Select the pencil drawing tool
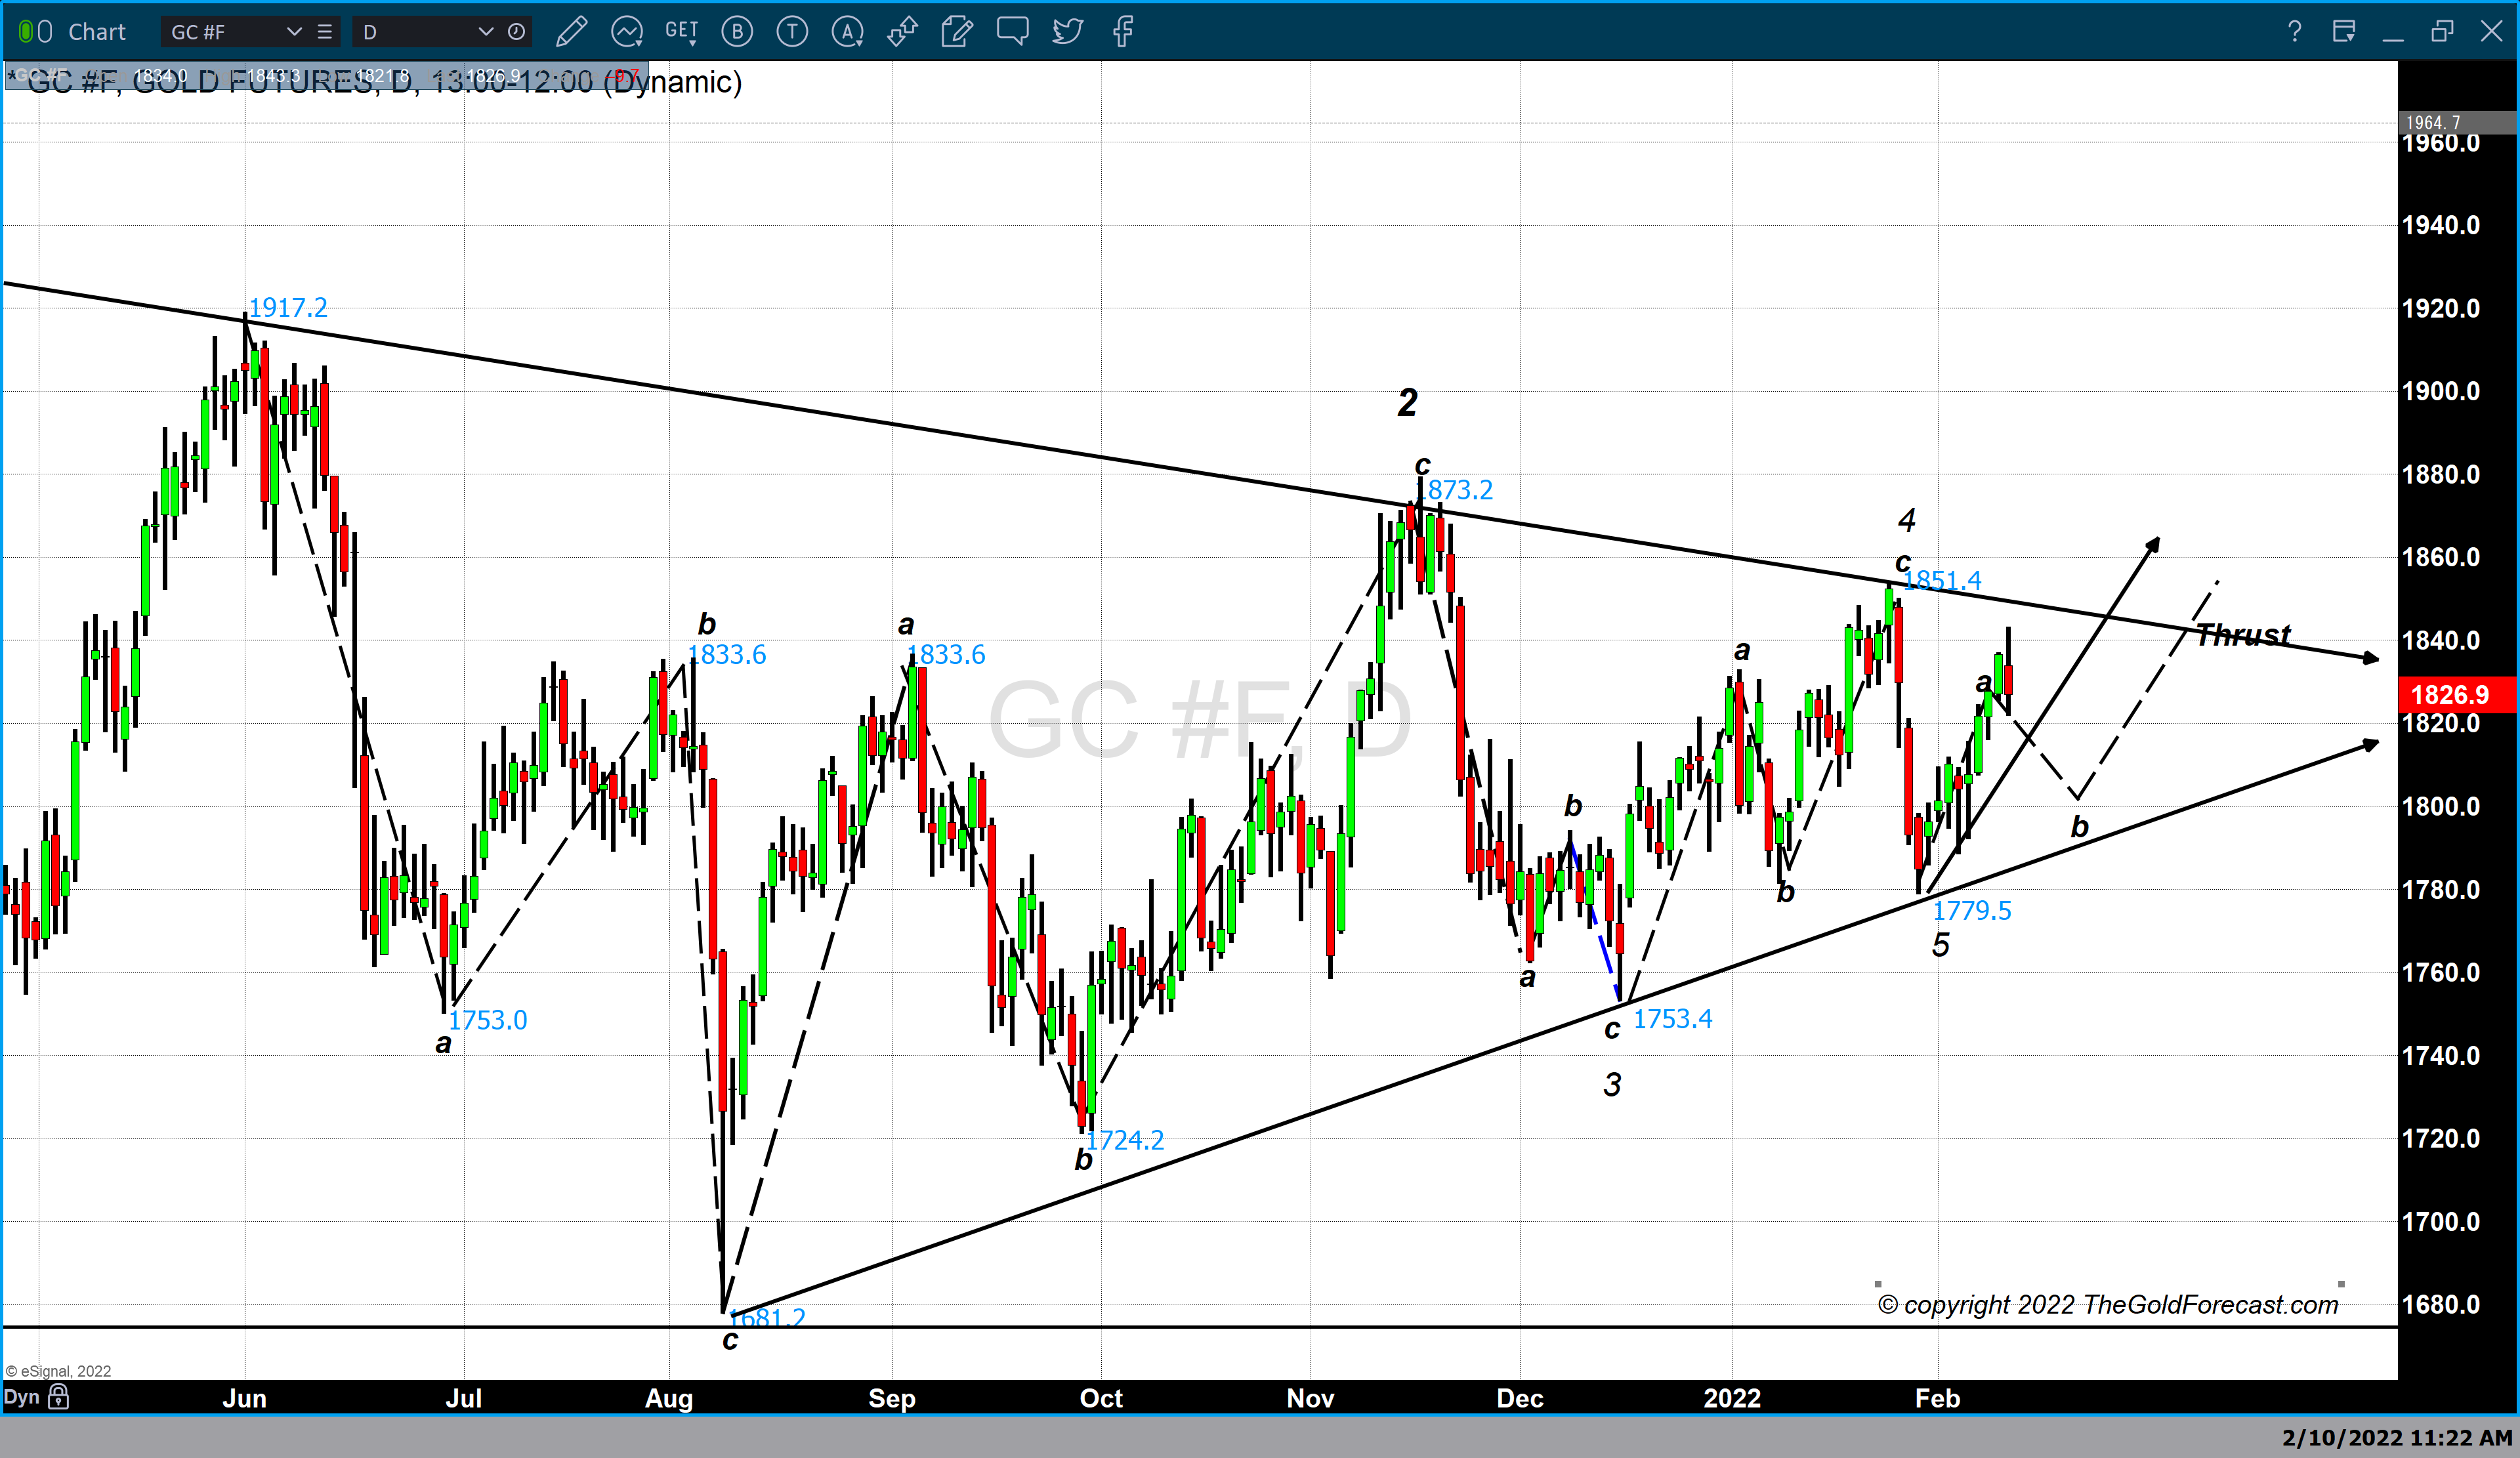The height and width of the screenshot is (1458, 2520). pos(571,32)
